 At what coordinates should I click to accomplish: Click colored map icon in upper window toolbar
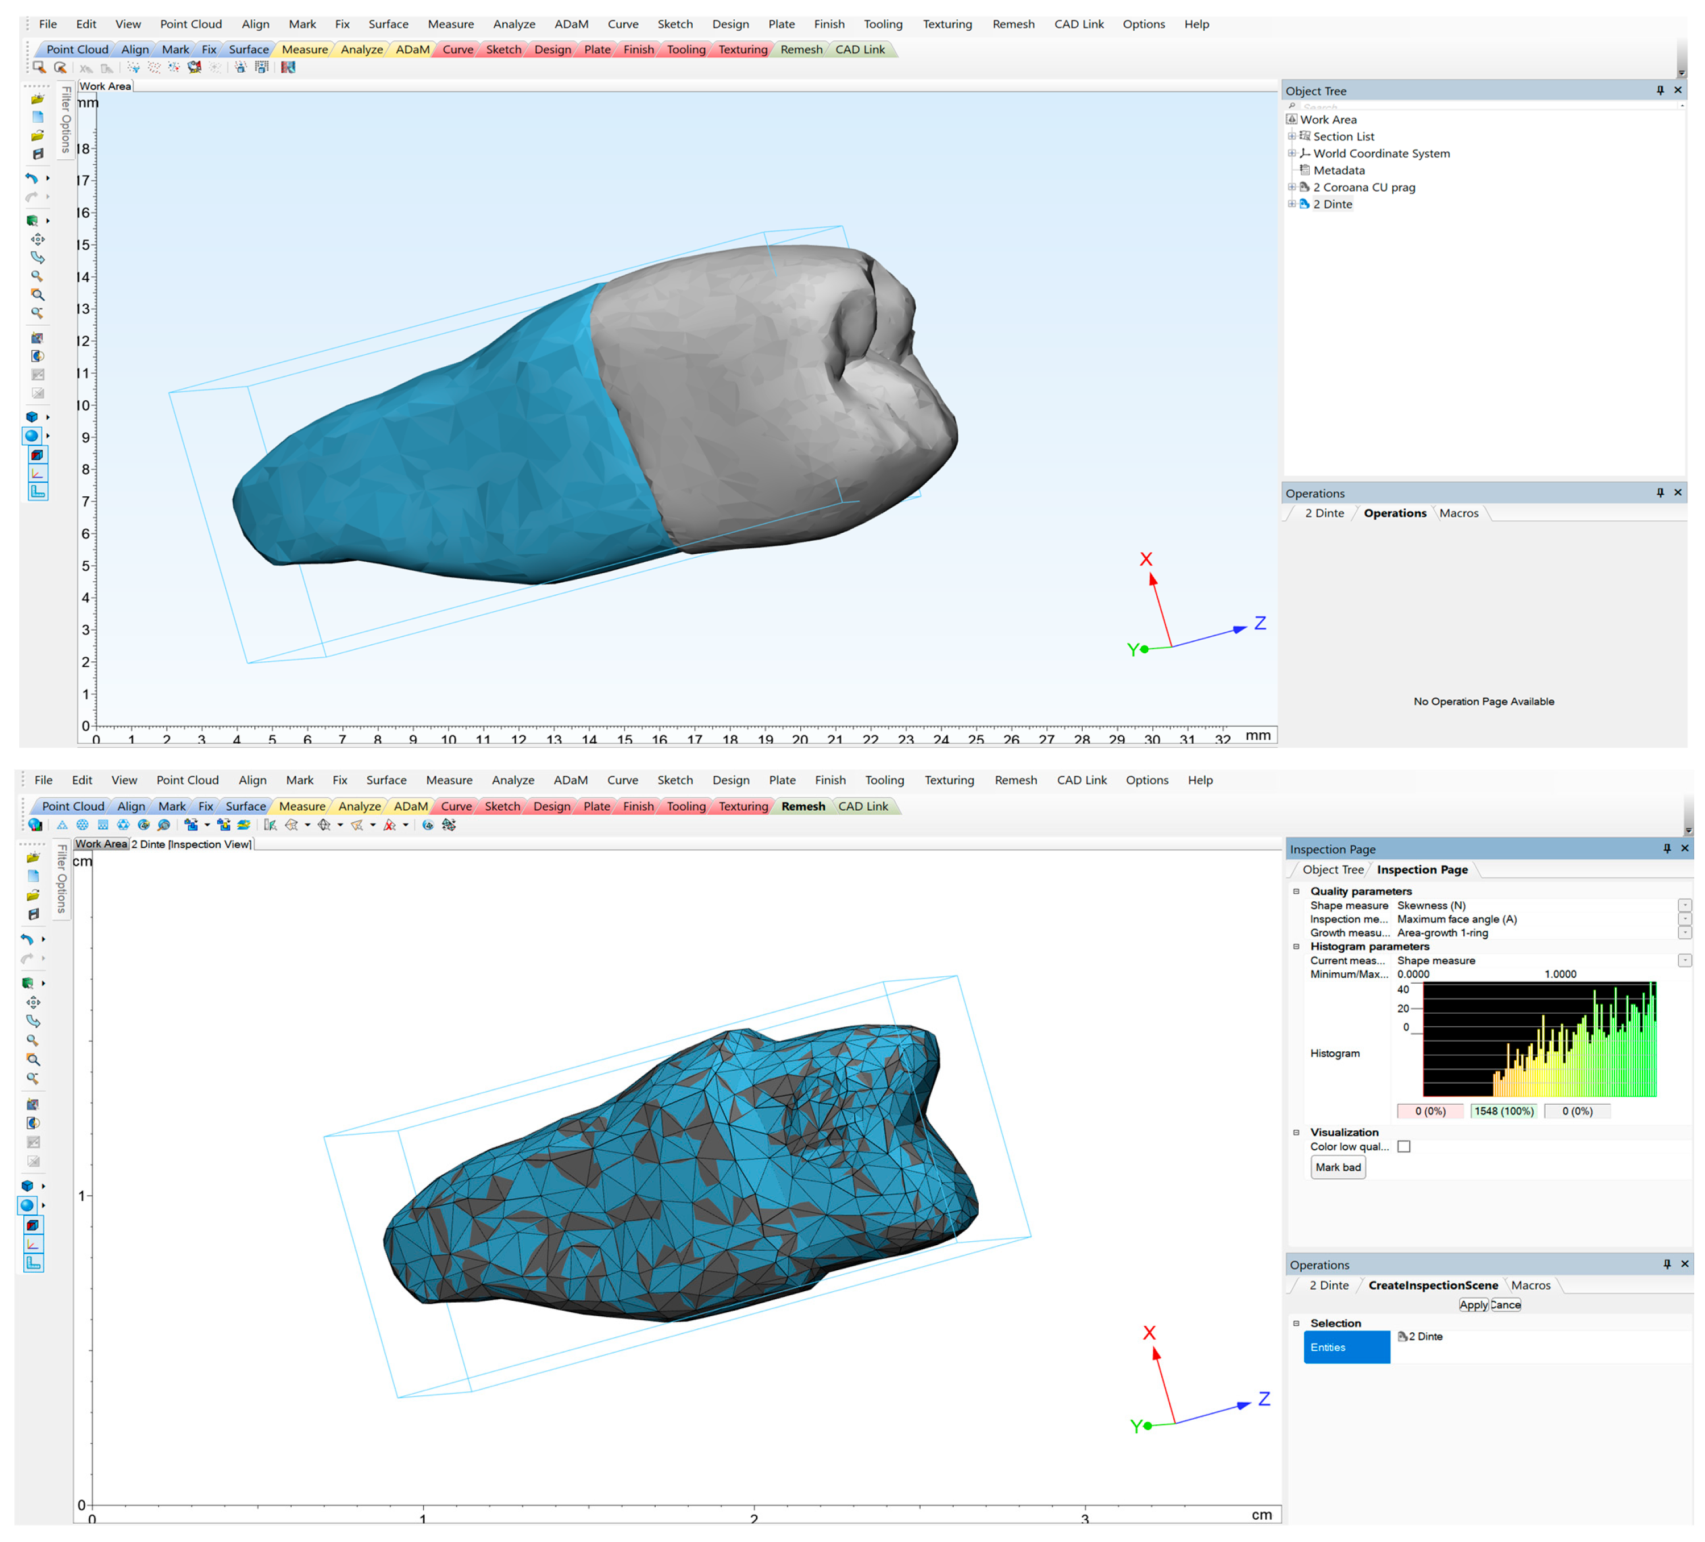point(288,67)
